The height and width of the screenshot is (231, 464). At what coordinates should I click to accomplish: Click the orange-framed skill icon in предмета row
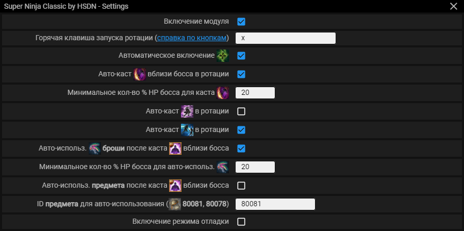[175, 186]
